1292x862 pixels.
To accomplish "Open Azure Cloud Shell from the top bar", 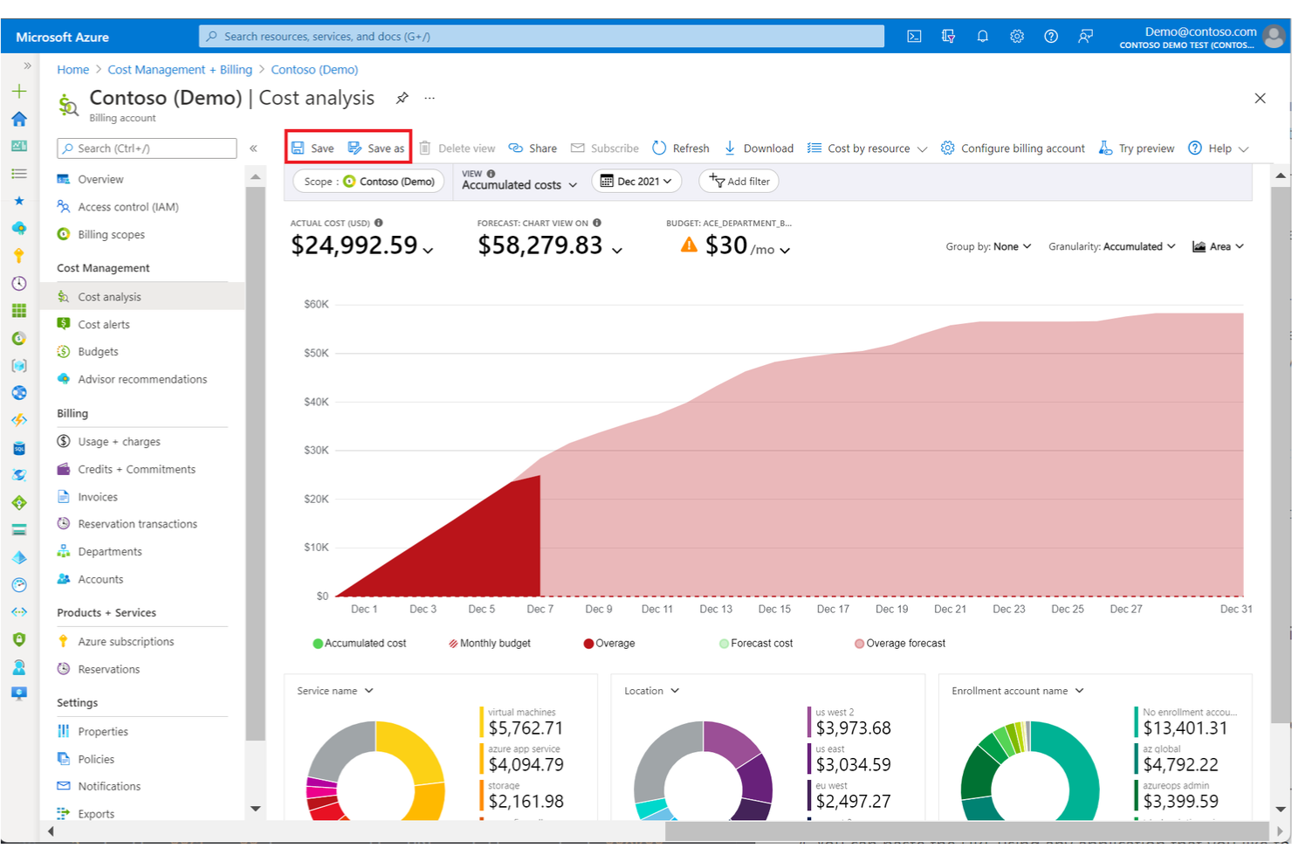I will pos(913,36).
